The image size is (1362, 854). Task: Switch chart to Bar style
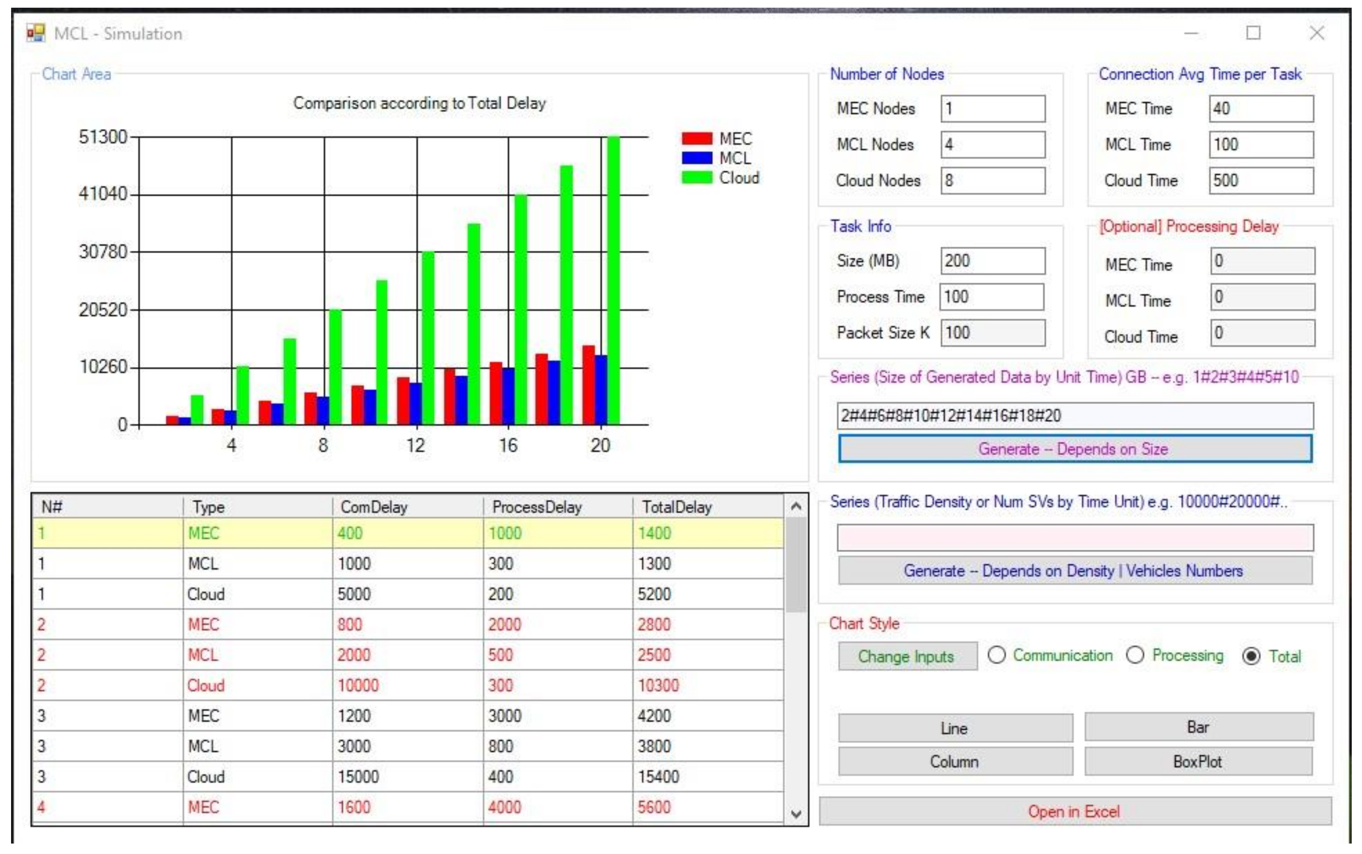(x=1198, y=727)
